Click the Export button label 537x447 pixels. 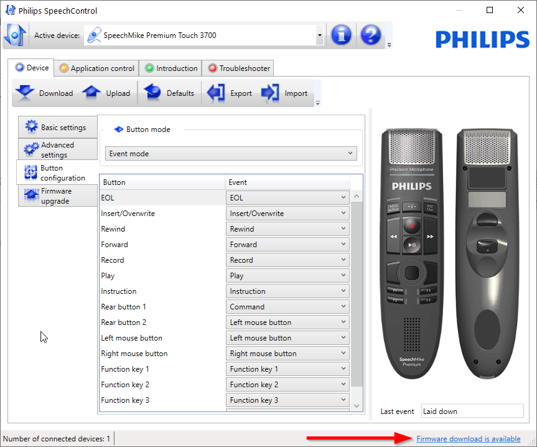tap(241, 93)
